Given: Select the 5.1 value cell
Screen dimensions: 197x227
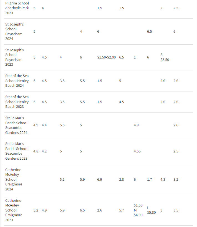Looking at the screenshot, I should pos(62,179).
